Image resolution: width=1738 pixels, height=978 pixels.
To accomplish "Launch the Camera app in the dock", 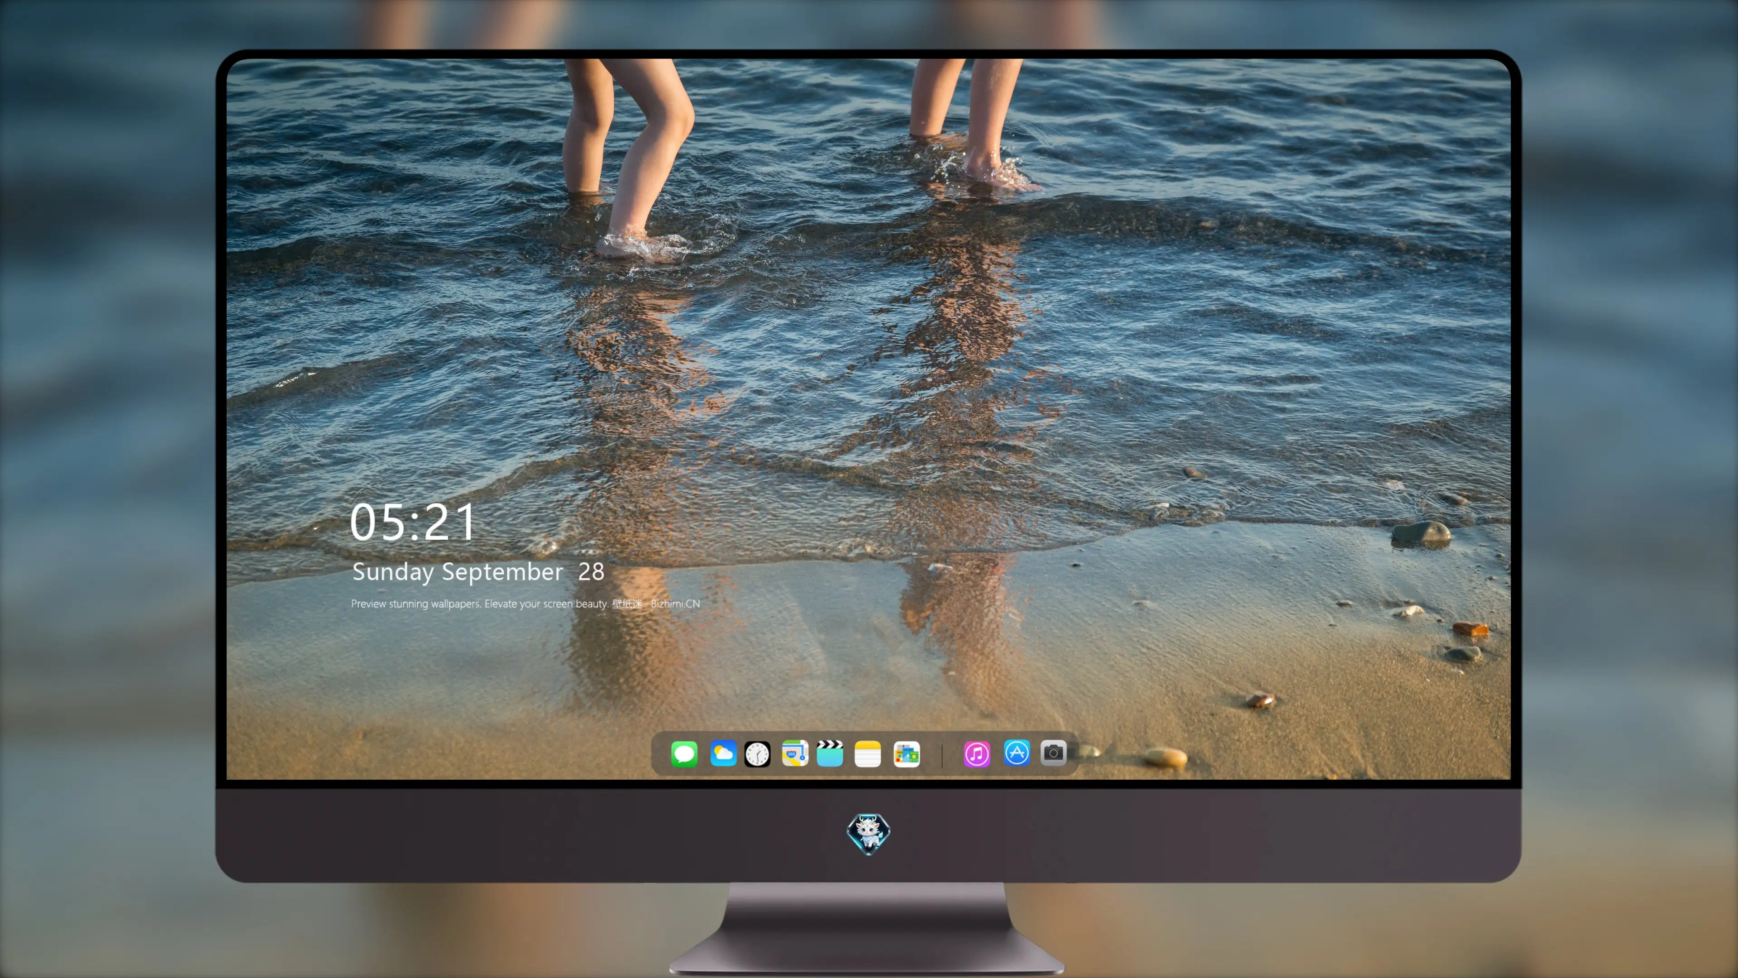I will (x=1053, y=753).
